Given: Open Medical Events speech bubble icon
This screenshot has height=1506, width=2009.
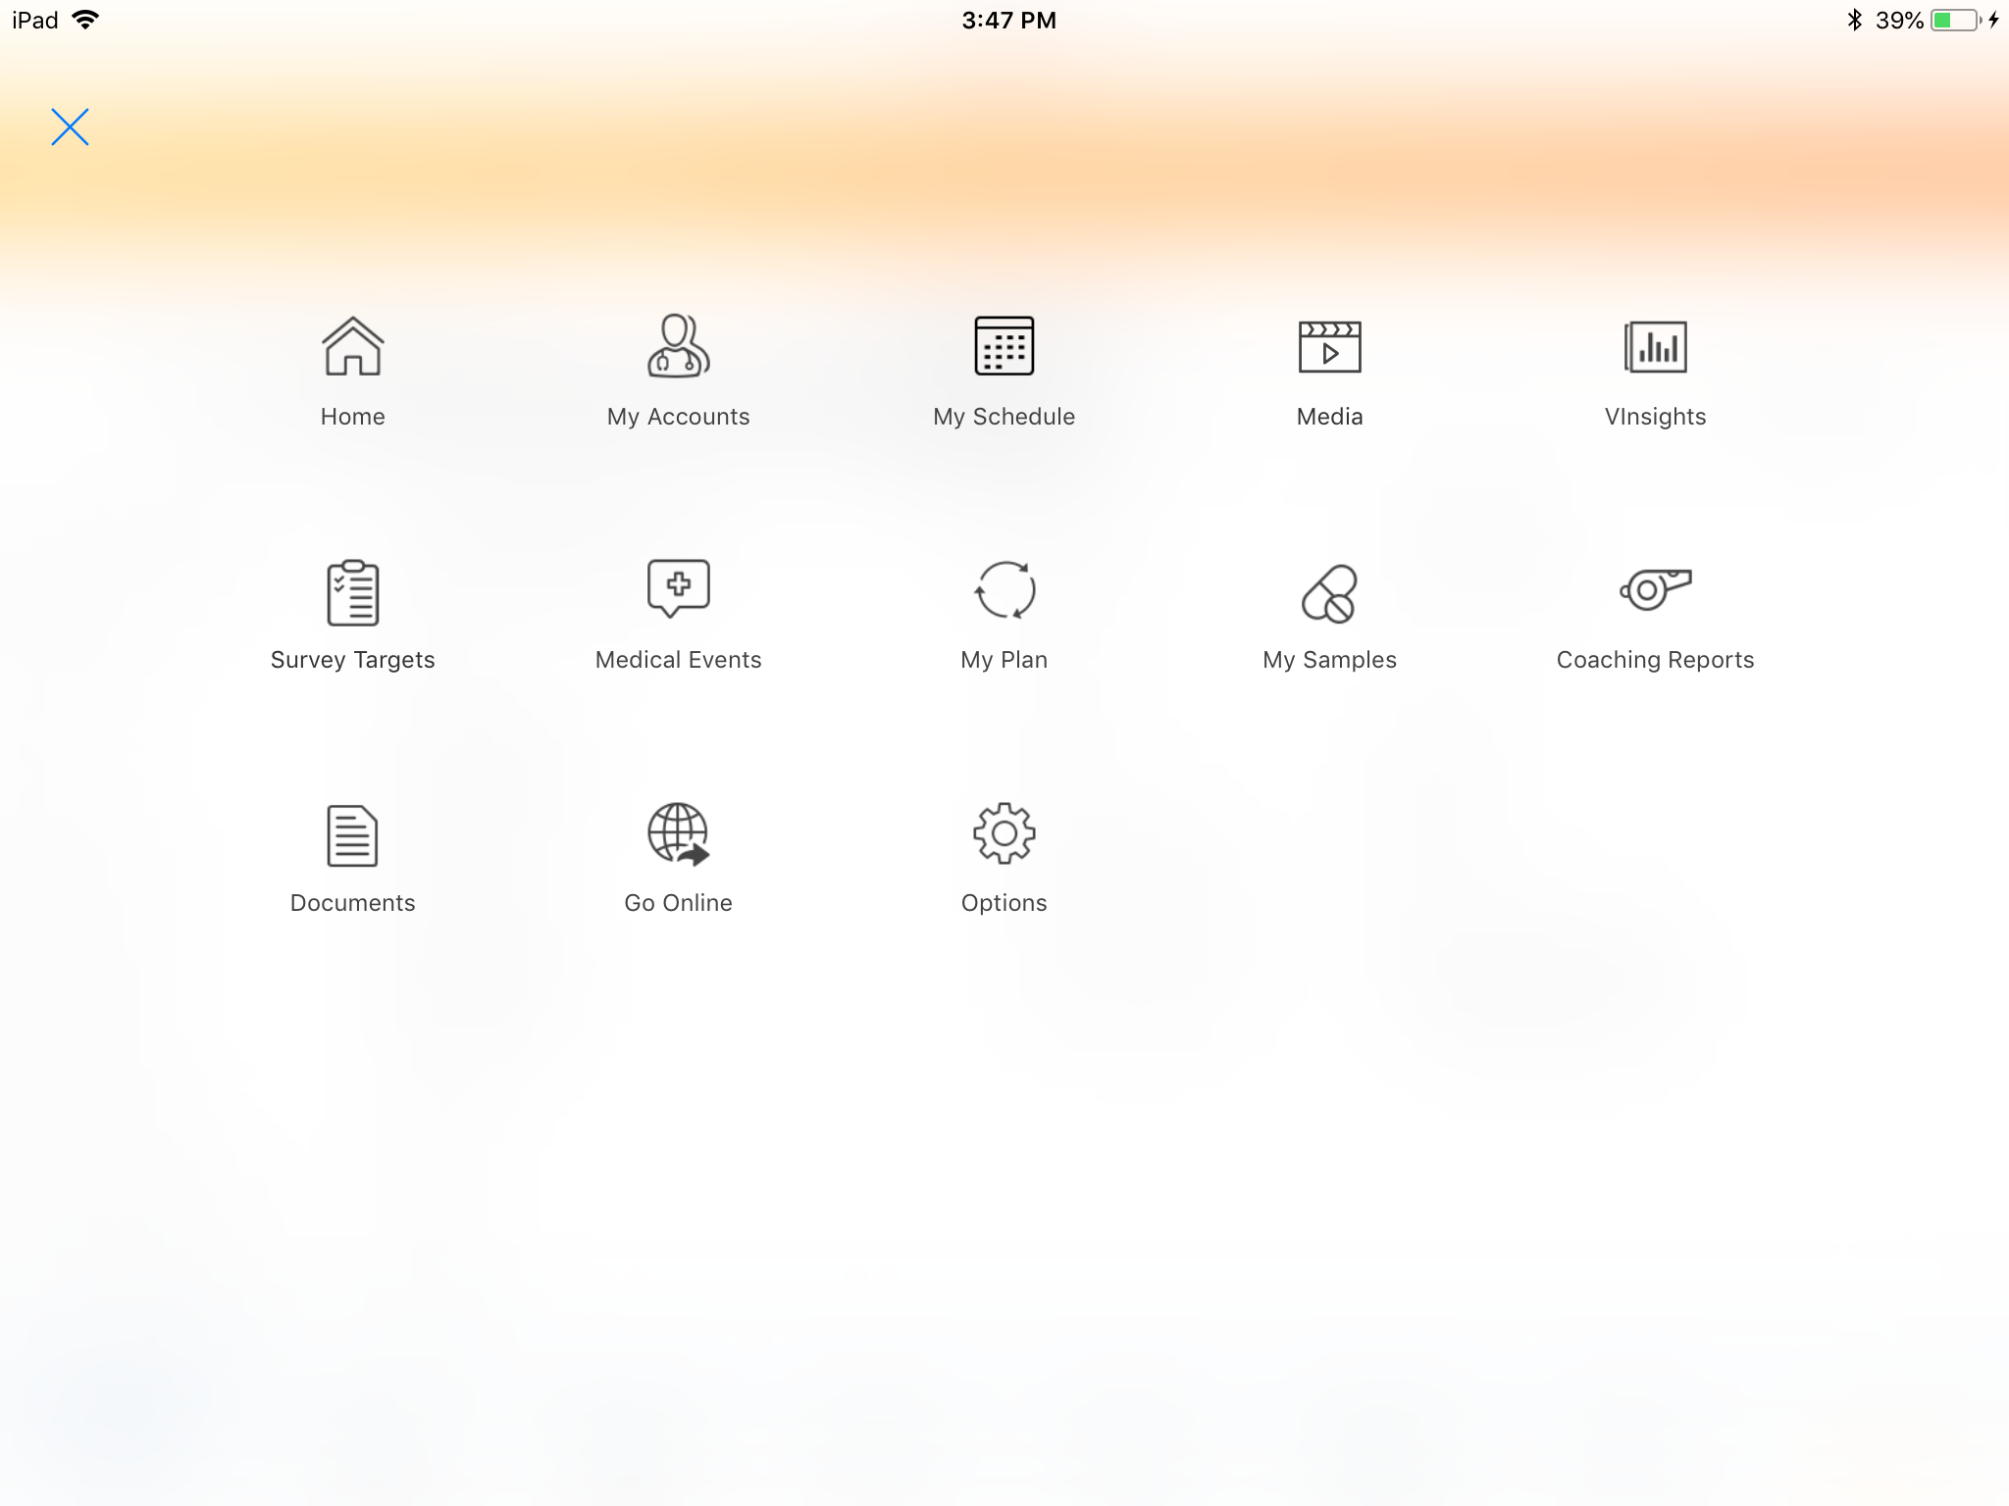Looking at the screenshot, I should pyautogui.click(x=678, y=588).
